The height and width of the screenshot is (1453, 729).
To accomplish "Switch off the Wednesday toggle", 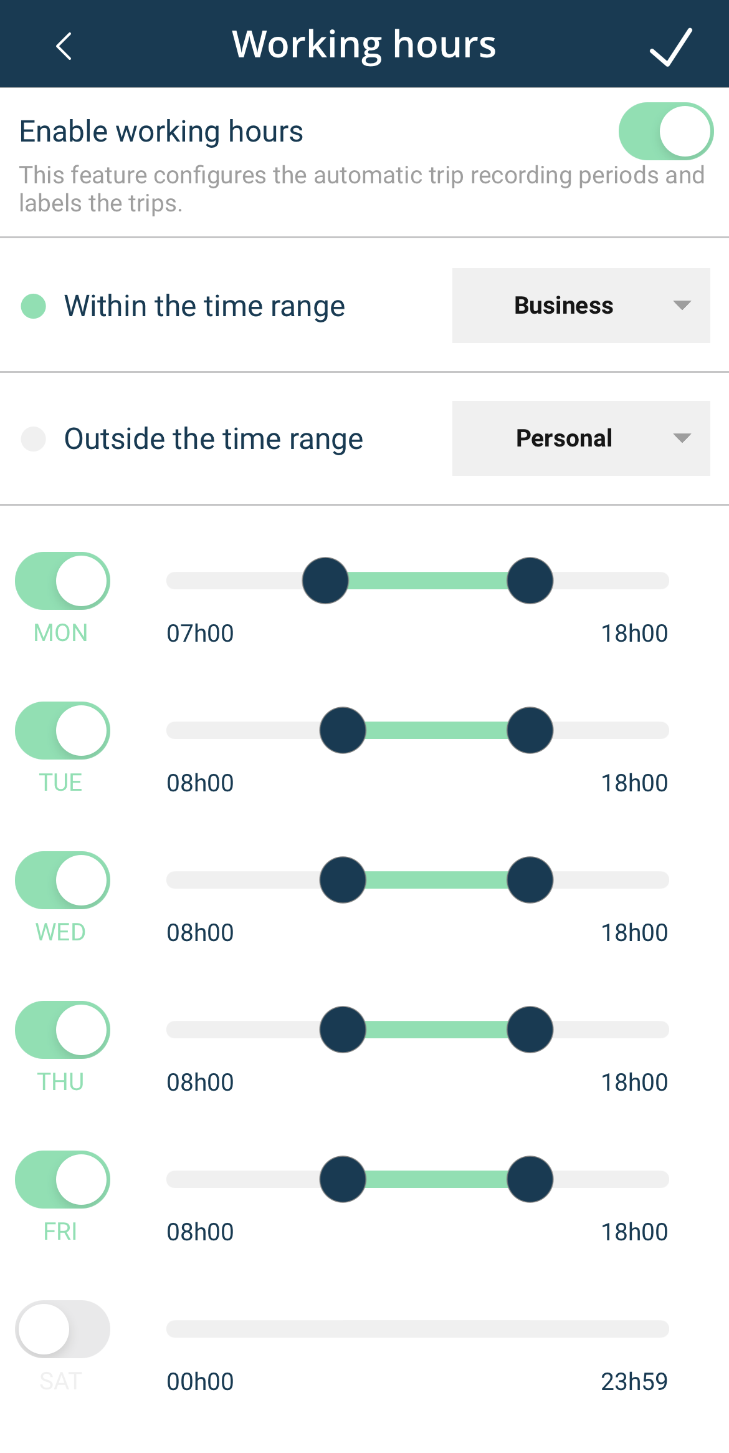I will (x=62, y=880).
